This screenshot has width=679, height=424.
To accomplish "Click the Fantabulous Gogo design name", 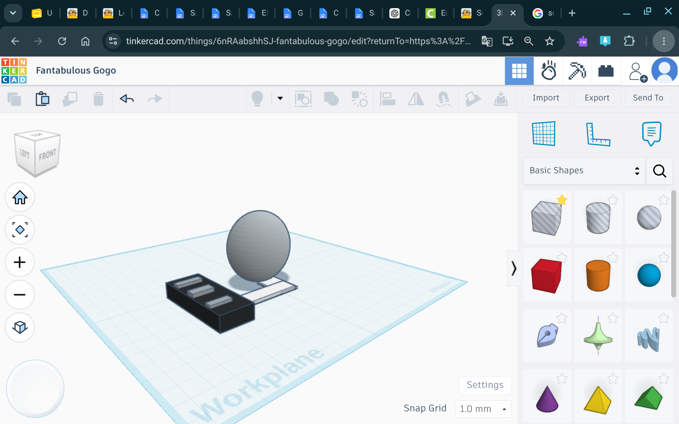I will click(x=76, y=70).
